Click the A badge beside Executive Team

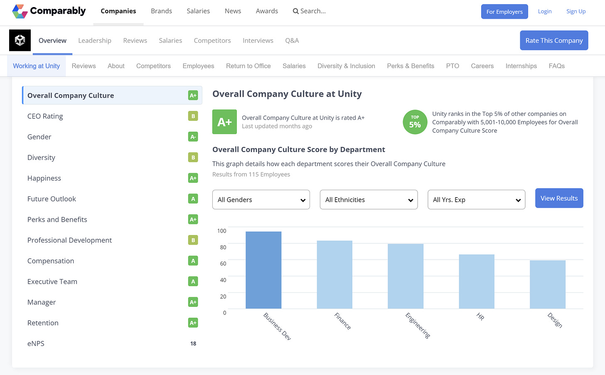(x=193, y=282)
